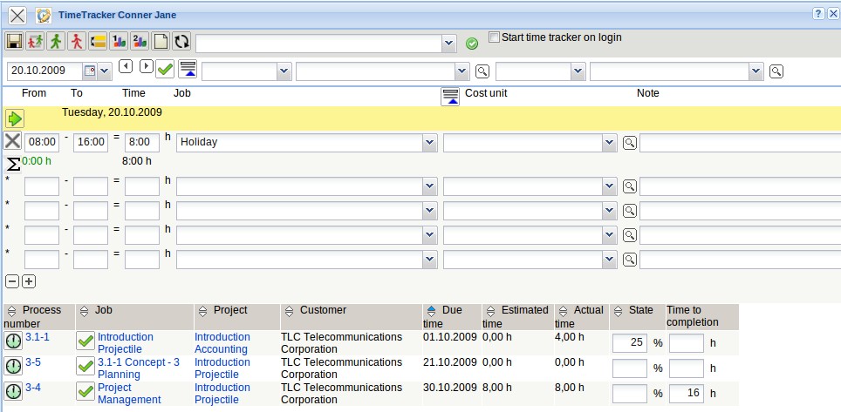Toggle green checkmark for Project Management job
The image size is (841, 412).
point(85,392)
